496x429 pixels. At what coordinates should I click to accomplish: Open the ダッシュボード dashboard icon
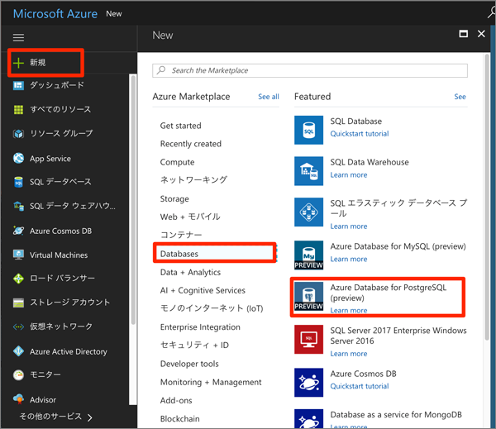coord(18,85)
